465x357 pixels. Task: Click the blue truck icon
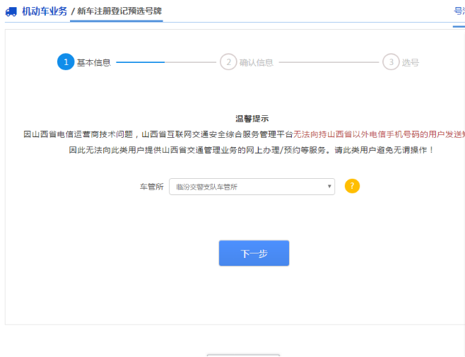pos(11,11)
